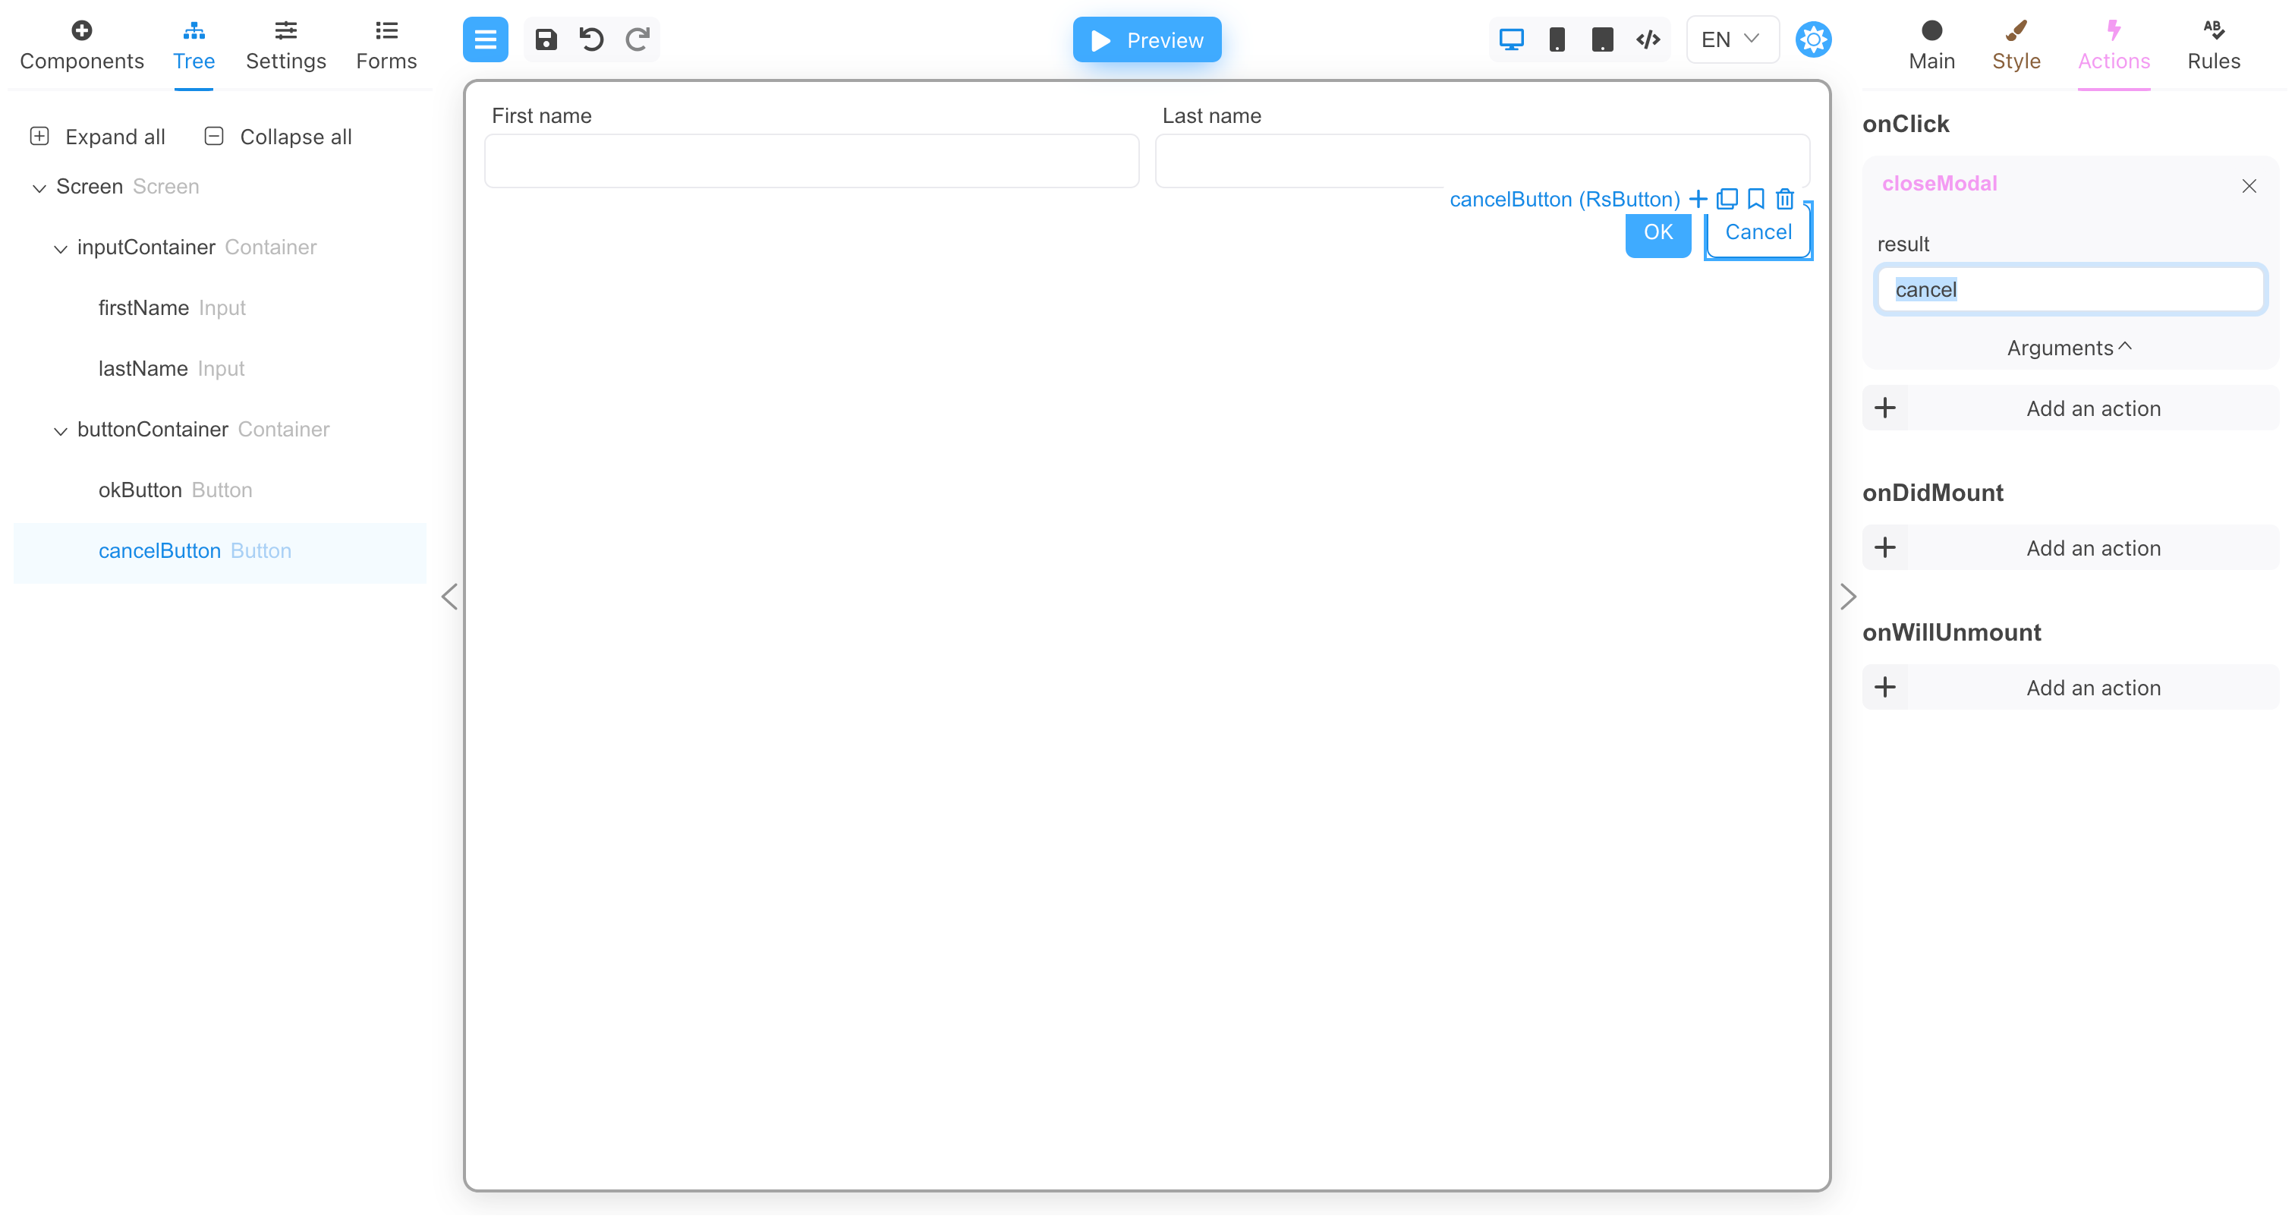This screenshot has height=1216, width=2295.
Task: Redo the last change
Action: click(x=637, y=39)
